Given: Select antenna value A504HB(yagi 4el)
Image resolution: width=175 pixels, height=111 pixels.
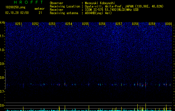Looking at the screenshot, I should tap(98, 13).
